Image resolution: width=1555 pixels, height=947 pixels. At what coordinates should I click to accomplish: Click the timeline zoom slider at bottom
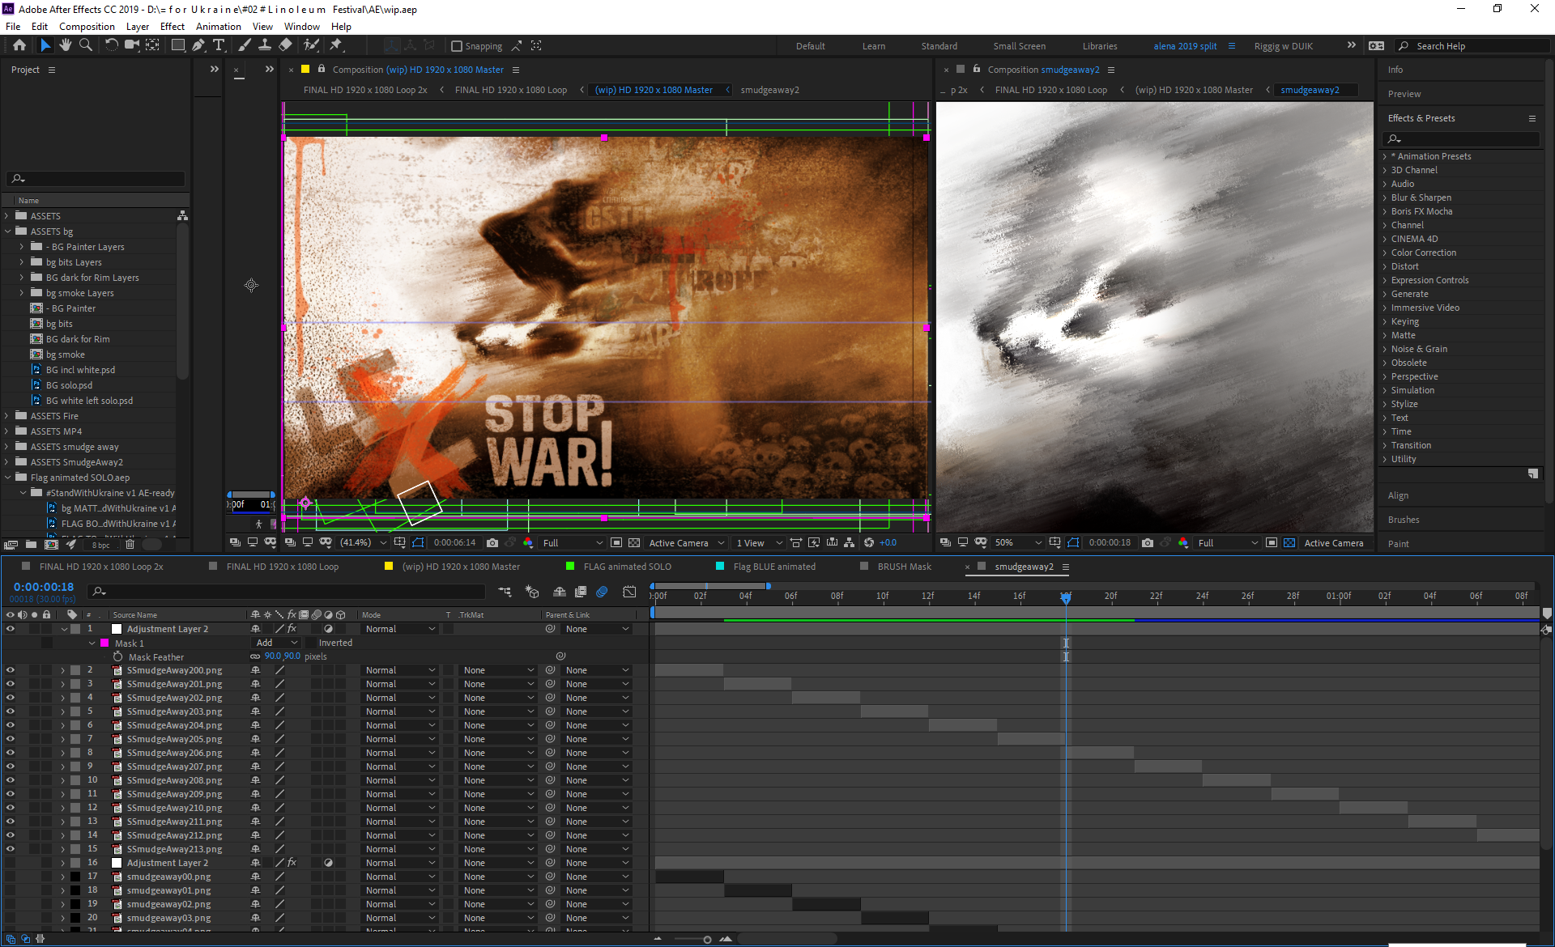707,940
